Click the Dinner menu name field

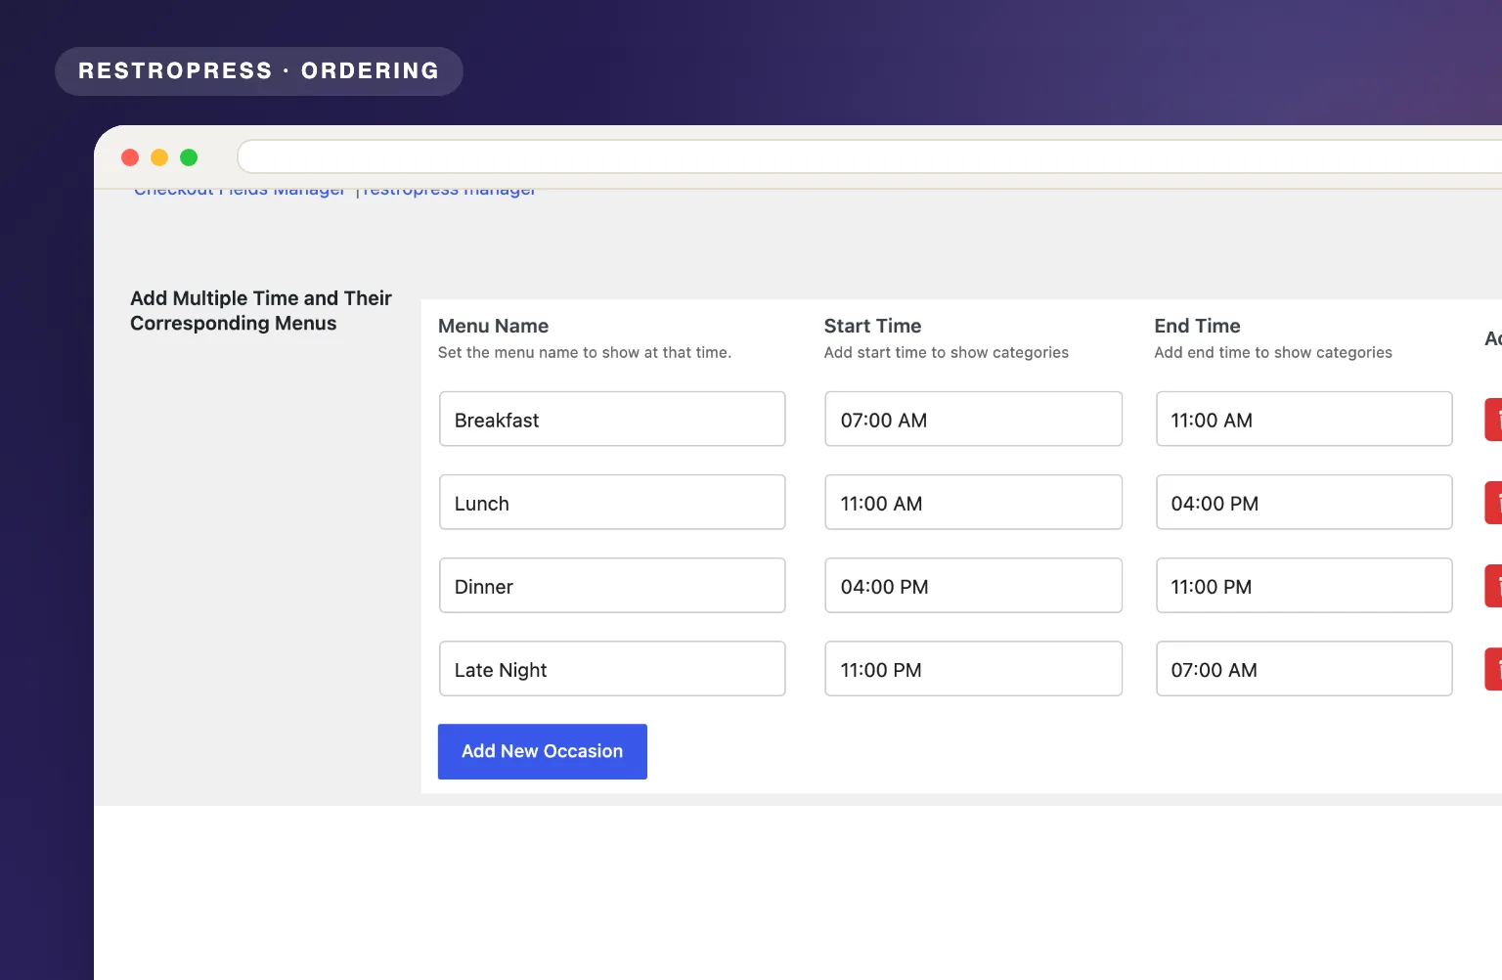point(612,585)
